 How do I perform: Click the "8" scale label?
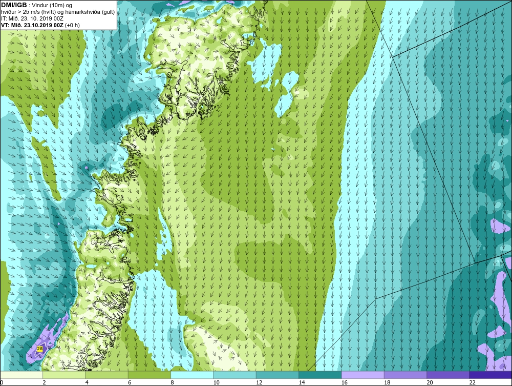172,382
